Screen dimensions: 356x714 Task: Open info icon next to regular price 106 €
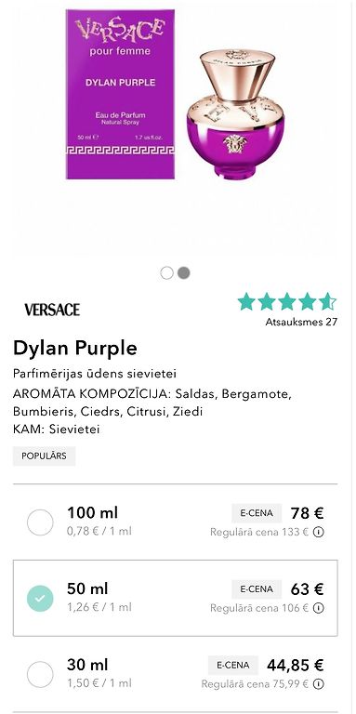click(x=319, y=608)
